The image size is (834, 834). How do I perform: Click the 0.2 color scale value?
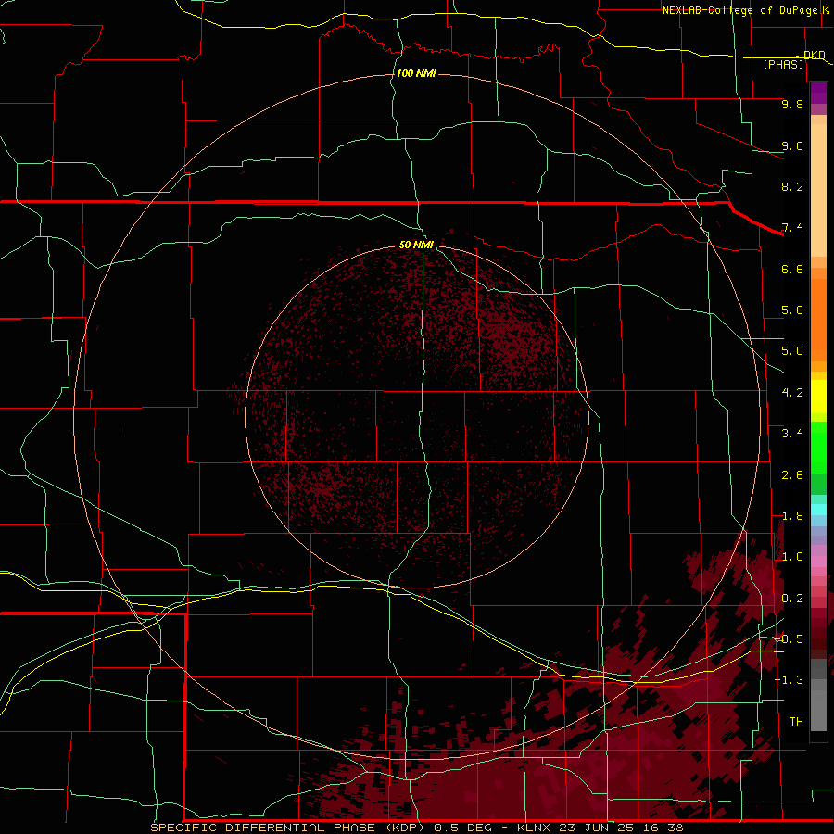792,599
